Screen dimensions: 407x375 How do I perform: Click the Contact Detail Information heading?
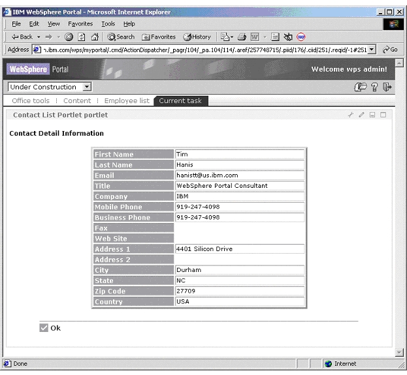coord(57,133)
